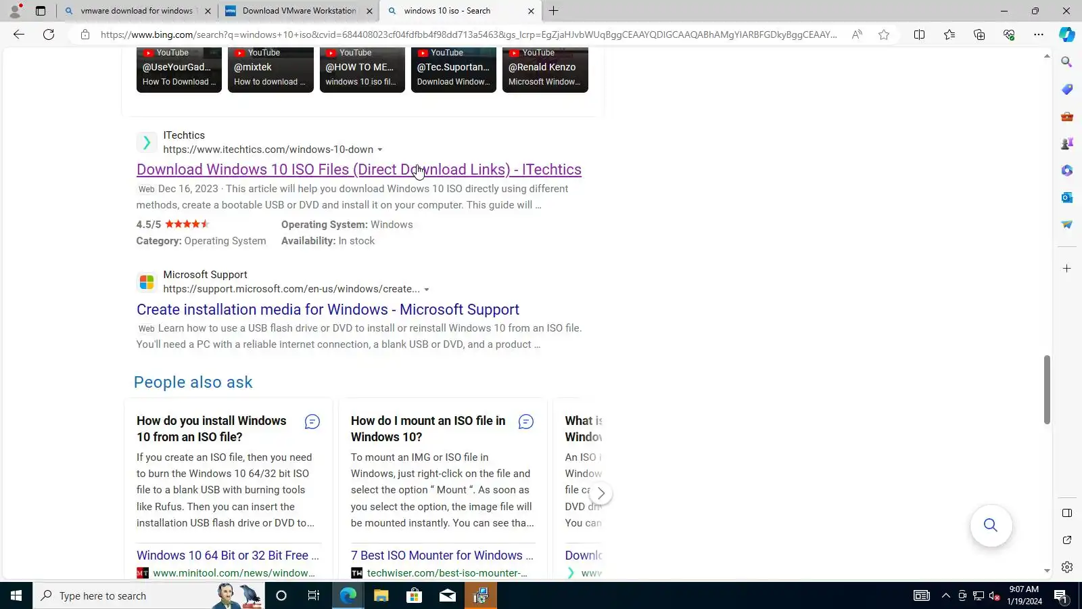The width and height of the screenshot is (1082, 609).
Task: Open the profile icon in title bar
Action: pyautogui.click(x=15, y=11)
